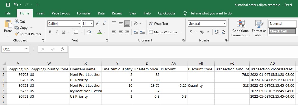
Task: Open Merge & Center dropdown arrow
Action: point(181,32)
